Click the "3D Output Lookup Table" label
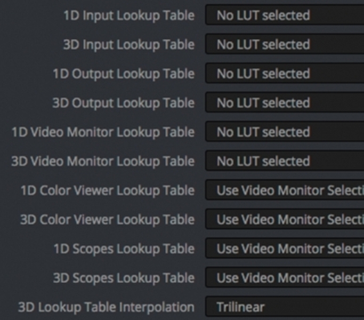The height and width of the screenshot is (320, 364). click(x=124, y=103)
